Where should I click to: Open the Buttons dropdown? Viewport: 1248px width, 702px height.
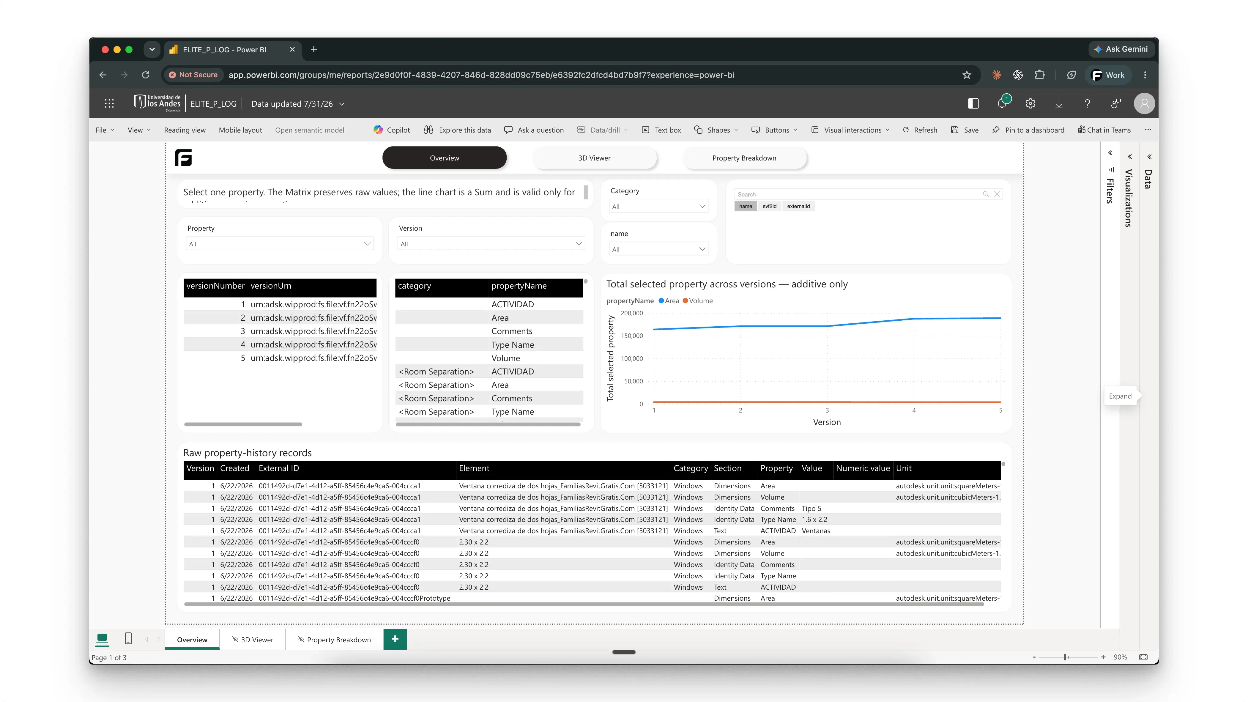pyautogui.click(x=774, y=130)
